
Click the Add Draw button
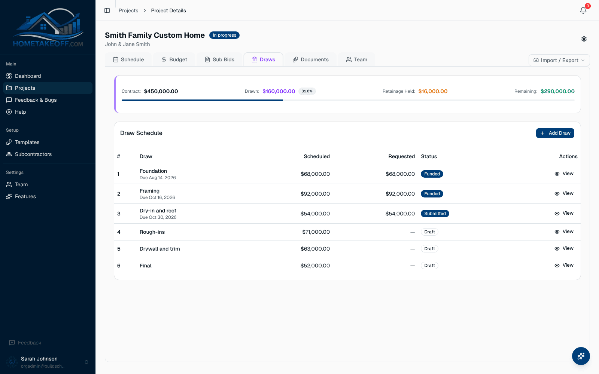pos(555,133)
